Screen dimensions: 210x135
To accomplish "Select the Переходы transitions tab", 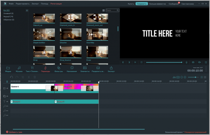I will tap(45, 69).
